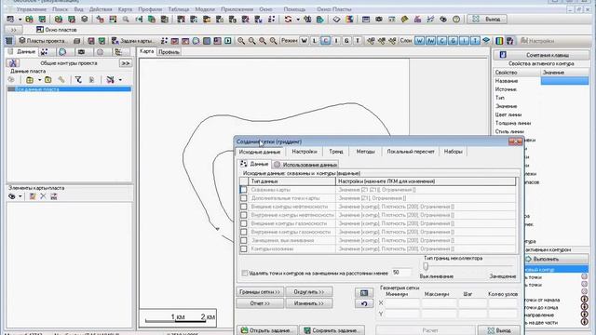Open the Модели menu
This screenshot has height=335, width=596.
coord(205,9)
